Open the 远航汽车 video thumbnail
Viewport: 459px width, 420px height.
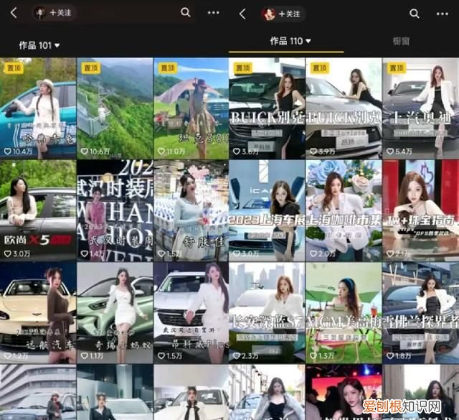coord(38,313)
